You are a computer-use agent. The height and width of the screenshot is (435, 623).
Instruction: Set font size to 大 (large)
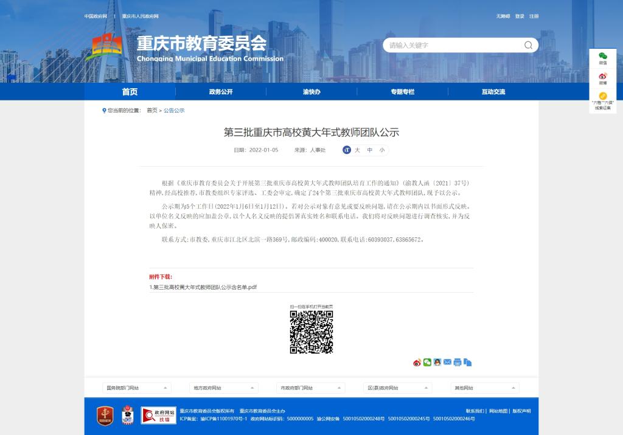(x=358, y=150)
